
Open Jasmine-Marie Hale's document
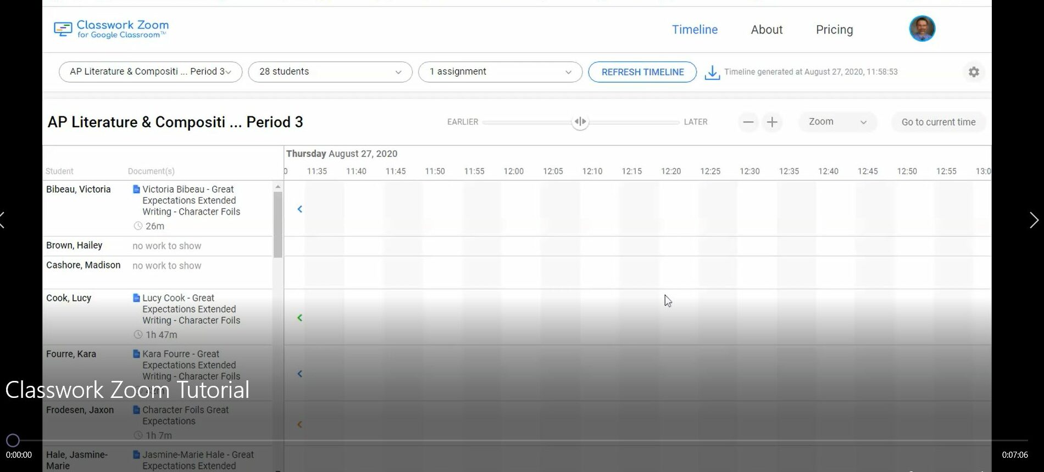(x=198, y=460)
